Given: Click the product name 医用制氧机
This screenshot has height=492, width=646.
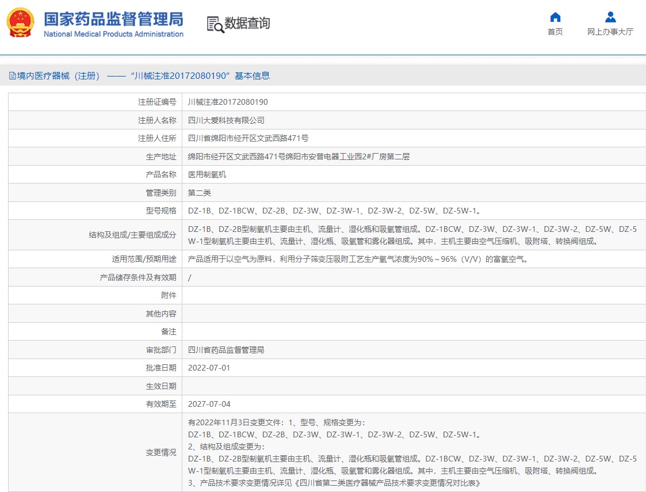Looking at the screenshot, I should [x=207, y=174].
